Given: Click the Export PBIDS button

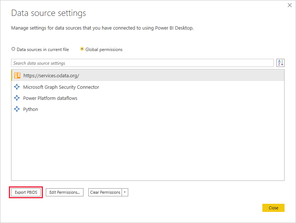Looking at the screenshot, I should (26, 192).
